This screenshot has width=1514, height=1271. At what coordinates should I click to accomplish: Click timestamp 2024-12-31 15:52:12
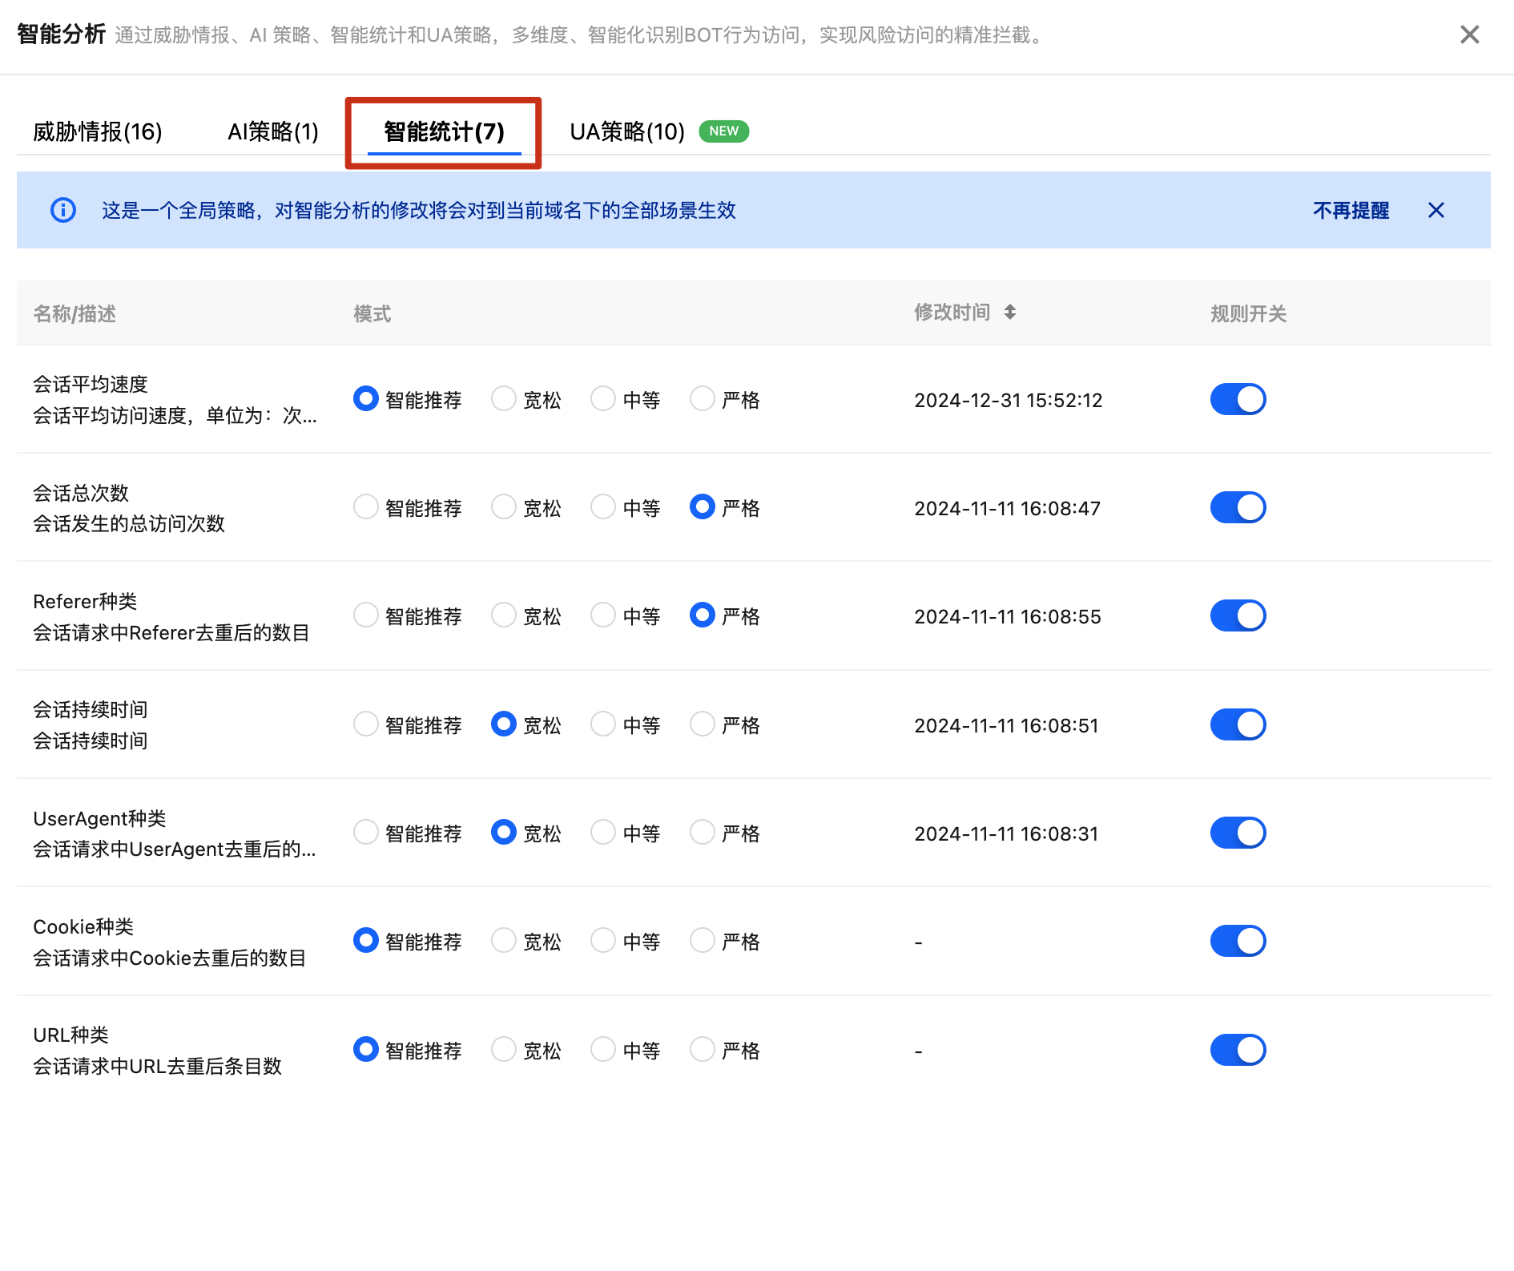(x=1009, y=400)
